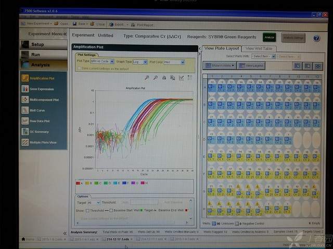Select the Setup menu section
Viewport: 333px width, 249px height.
tap(44, 45)
